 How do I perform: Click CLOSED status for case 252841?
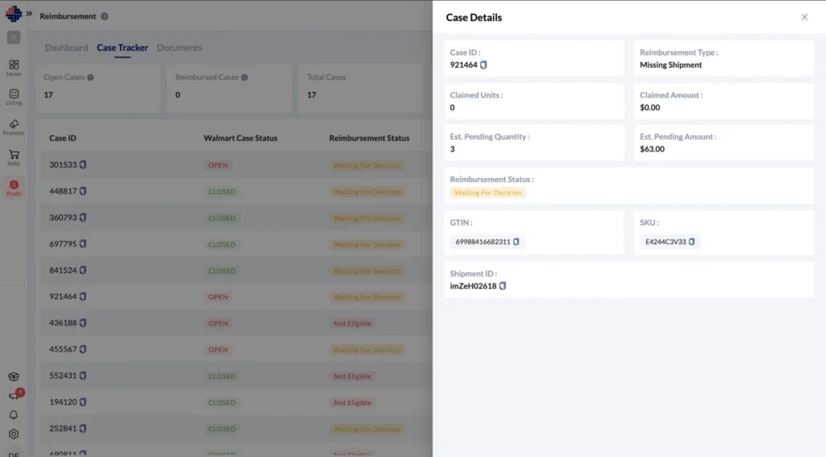click(x=222, y=429)
